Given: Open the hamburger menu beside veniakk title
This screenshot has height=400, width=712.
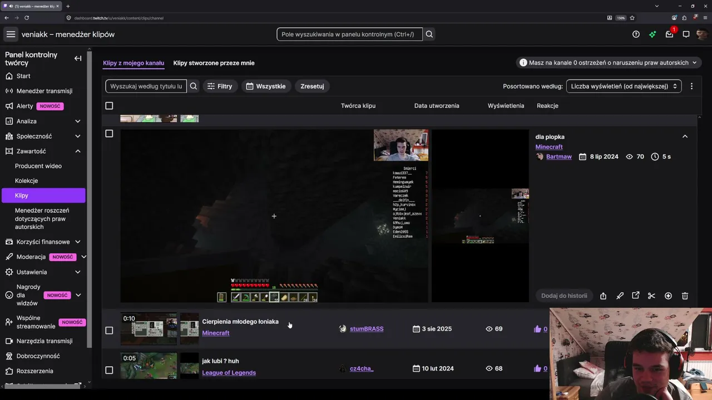Looking at the screenshot, I should [11, 34].
